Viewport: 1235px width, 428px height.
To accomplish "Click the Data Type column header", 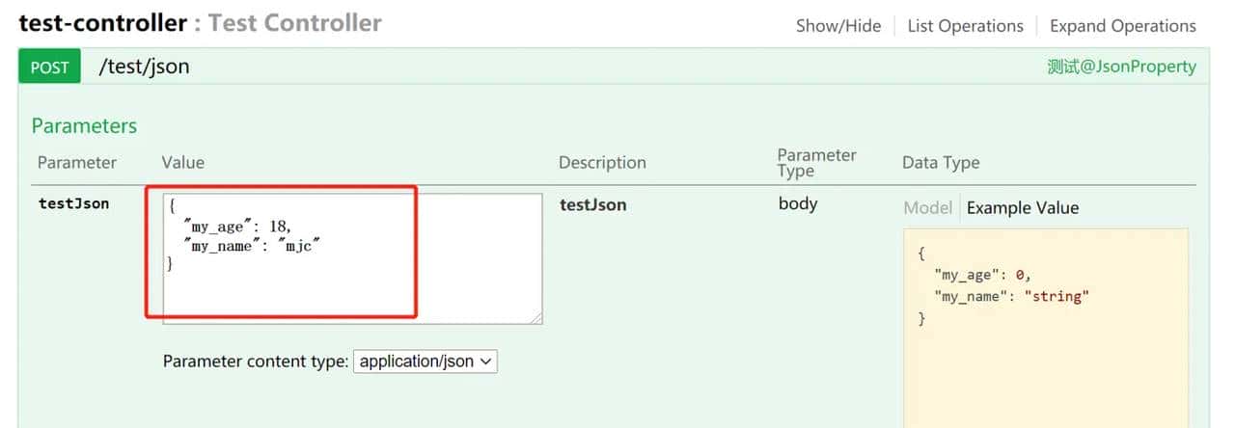I will click(x=941, y=163).
